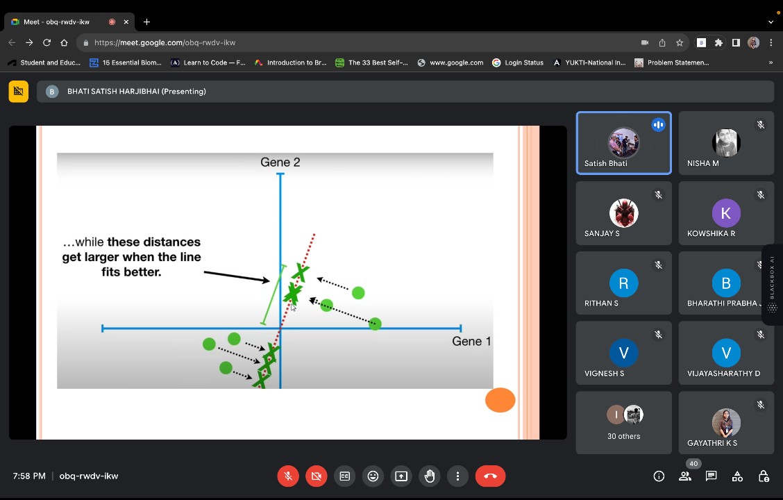The width and height of the screenshot is (783, 500).
Task: Open meeting details info icon
Action: pos(659,476)
